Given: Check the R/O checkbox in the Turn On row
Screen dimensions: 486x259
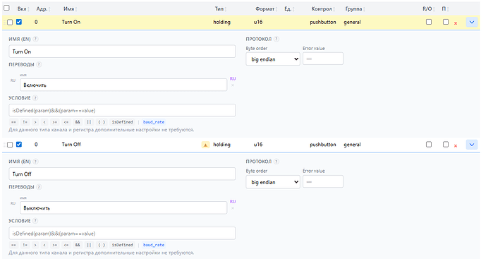Looking at the screenshot, I should tap(429, 22).
